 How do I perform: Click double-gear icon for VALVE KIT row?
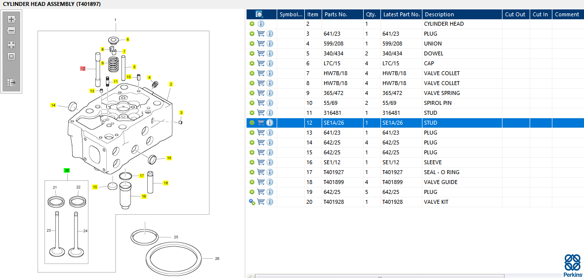tap(252, 202)
